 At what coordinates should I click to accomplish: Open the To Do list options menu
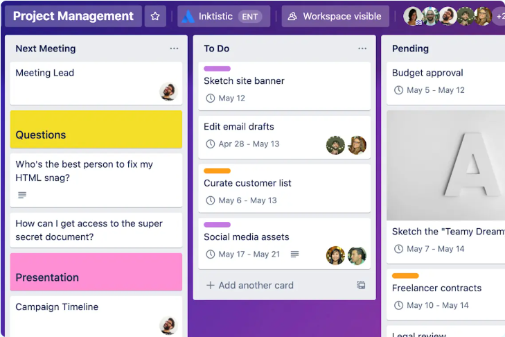362,49
